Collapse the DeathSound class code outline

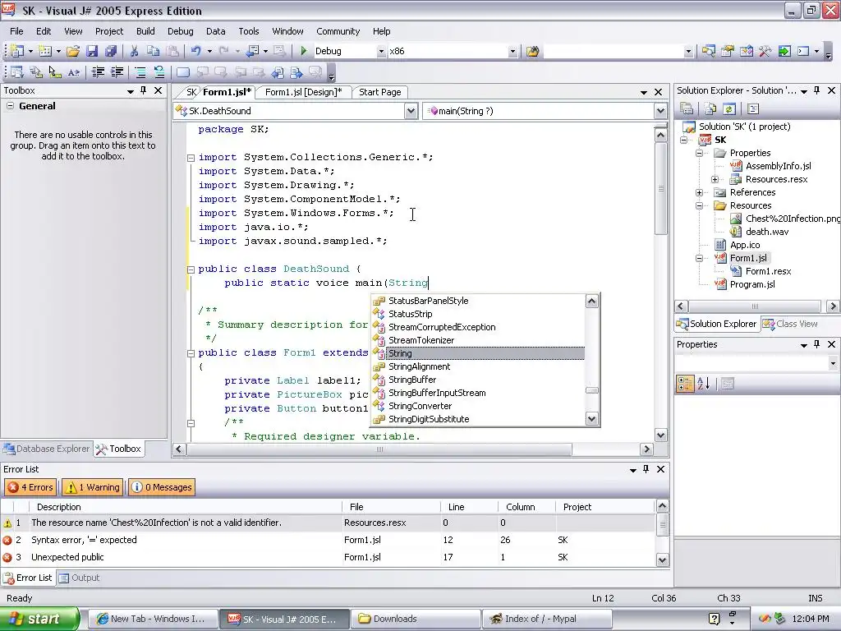[x=191, y=269]
